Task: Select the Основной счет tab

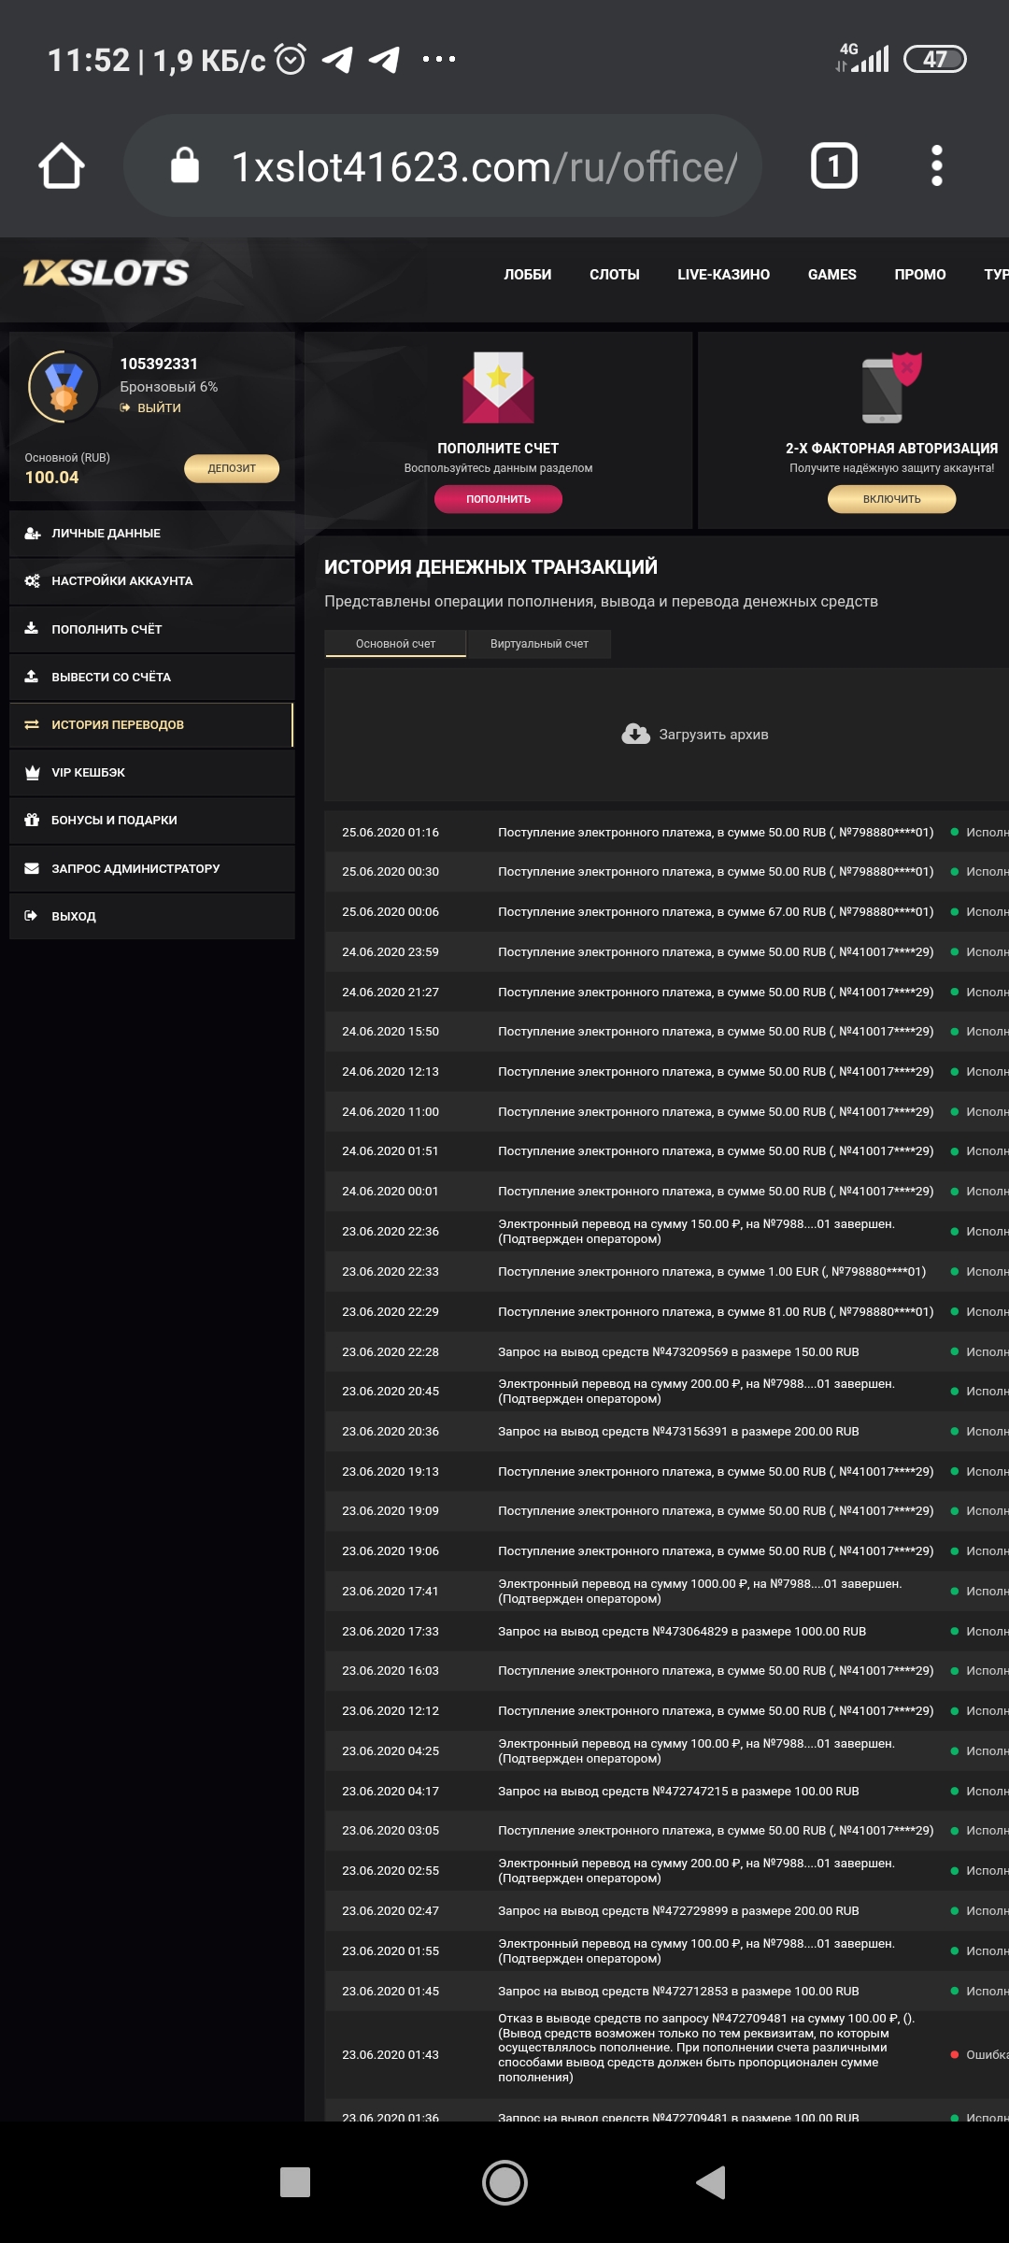Action: click(395, 644)
